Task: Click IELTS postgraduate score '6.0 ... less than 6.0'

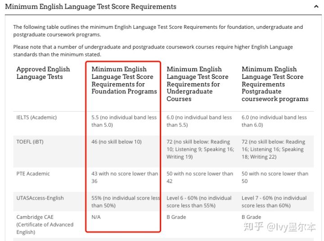Action: point(274,121)
